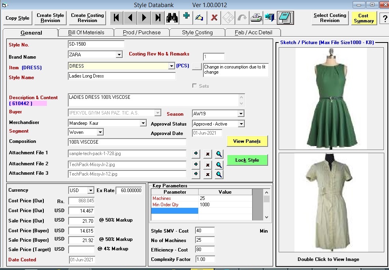389x270 pixels.
Task: Add file for Attachment File 2
Action: (196, 165)
